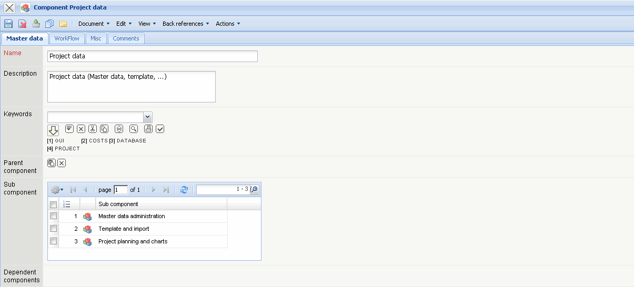Click the scissors cut icon under Keywords

93,129
